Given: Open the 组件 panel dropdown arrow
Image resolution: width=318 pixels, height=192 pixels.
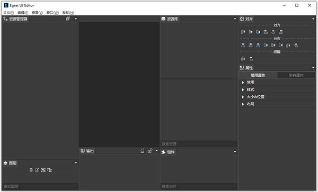Looking at the screenshot, I should (x=235, y=151).
